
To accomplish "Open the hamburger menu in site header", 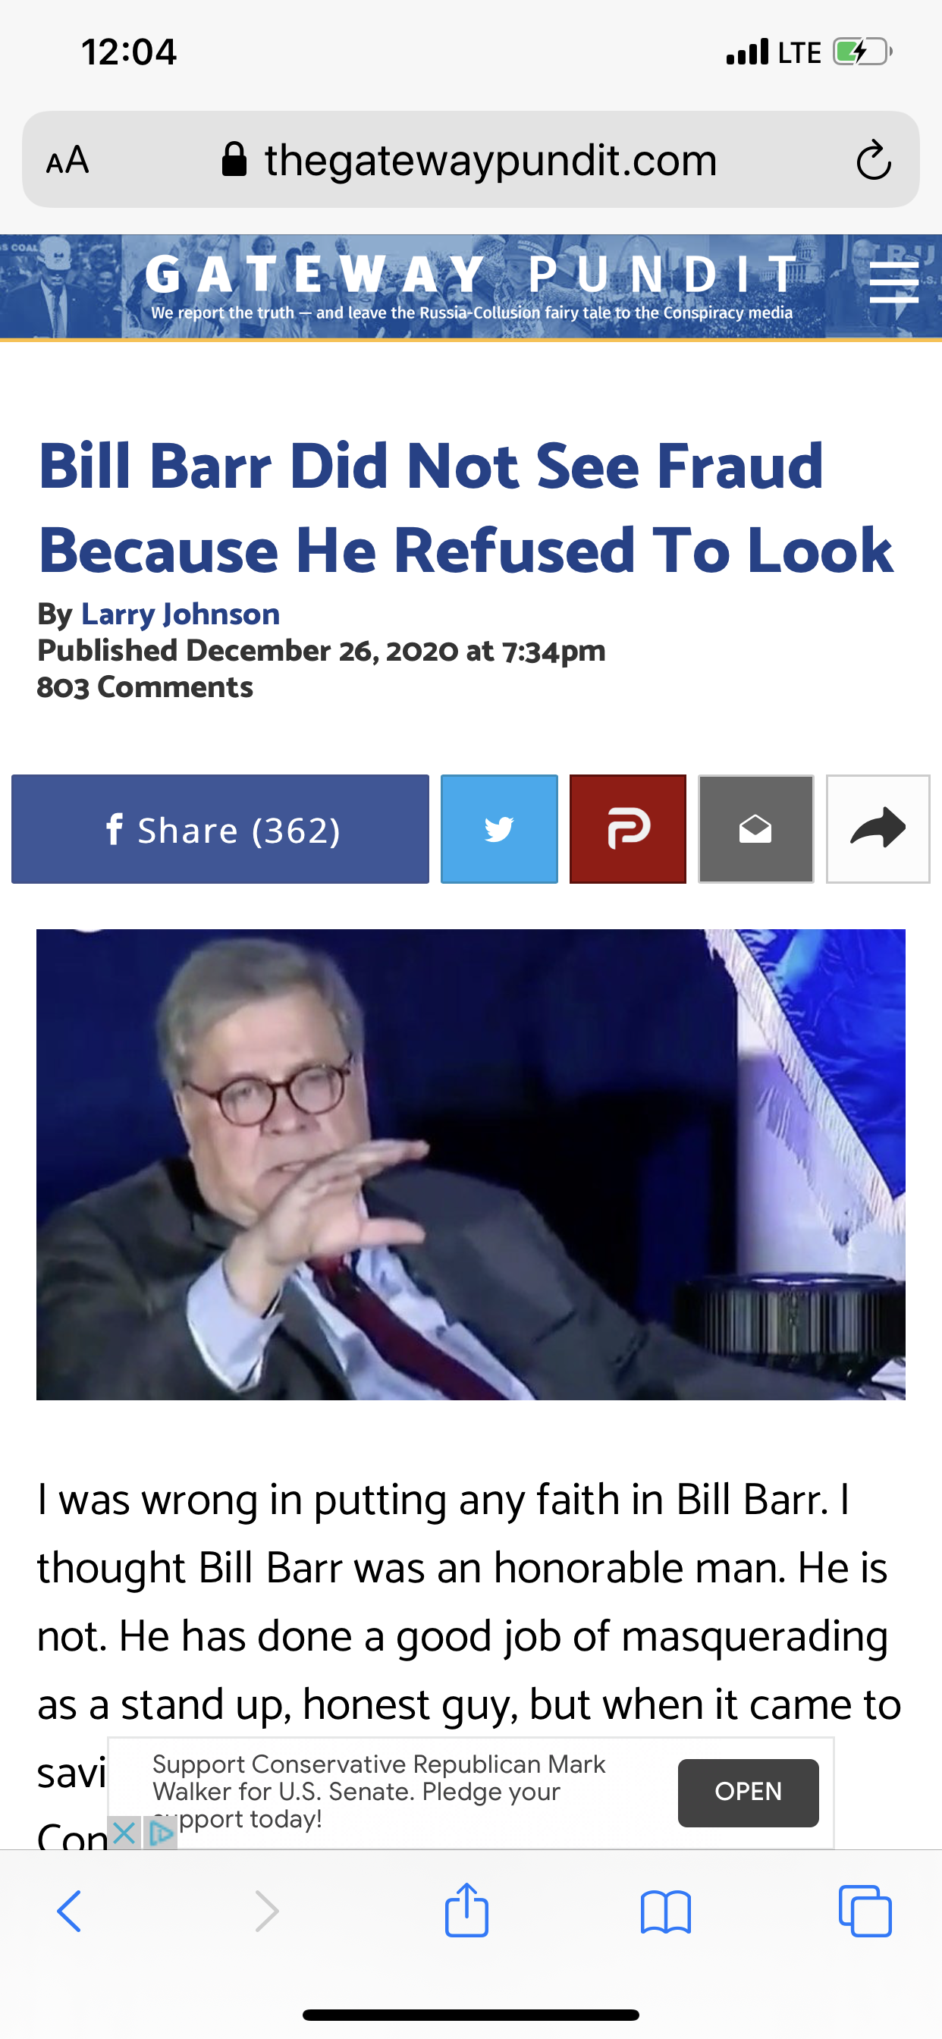I will point(893,283).
